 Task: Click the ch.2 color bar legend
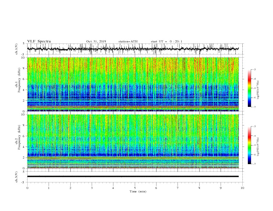249,145
